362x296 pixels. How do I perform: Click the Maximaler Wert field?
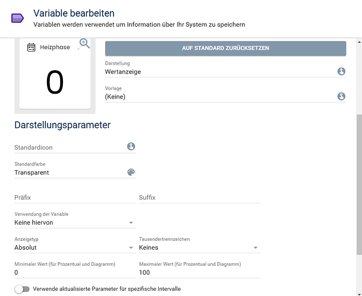199,272
